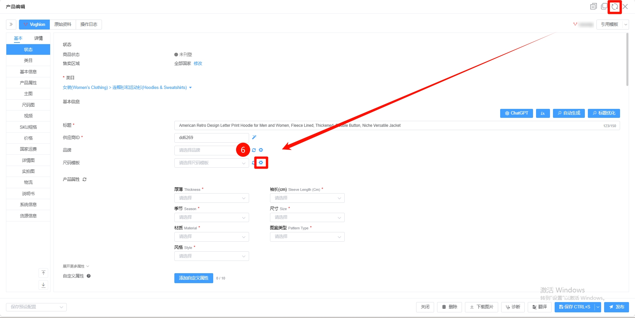635x318 pixels.
Task: Open size template settings gear icon
Action: click(261, 163)
